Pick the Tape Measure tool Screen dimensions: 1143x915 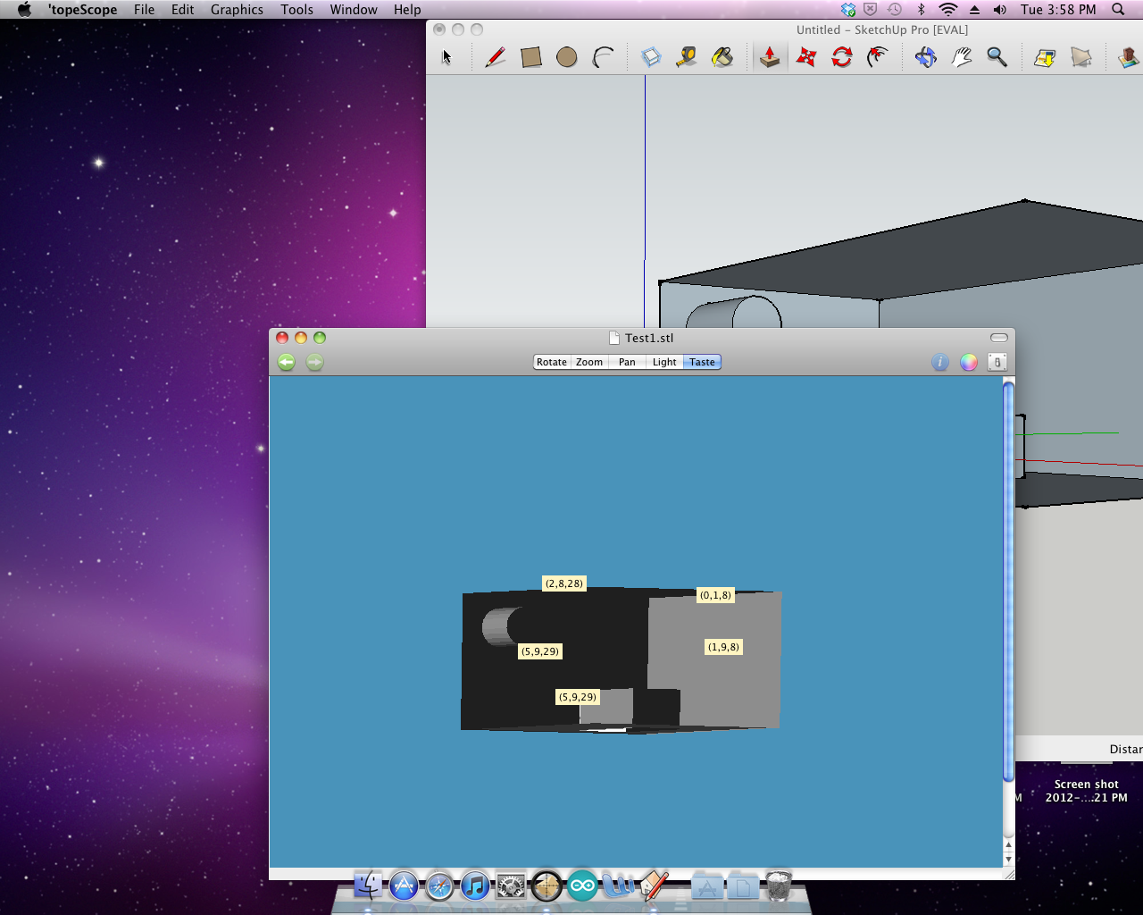click(686, 56)
